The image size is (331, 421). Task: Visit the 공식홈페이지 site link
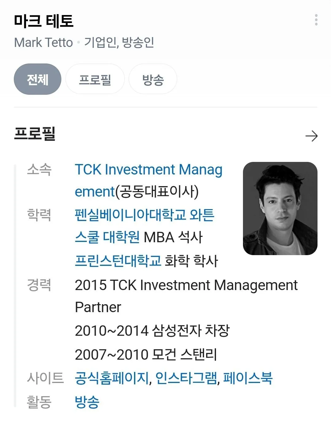point(112,378)
